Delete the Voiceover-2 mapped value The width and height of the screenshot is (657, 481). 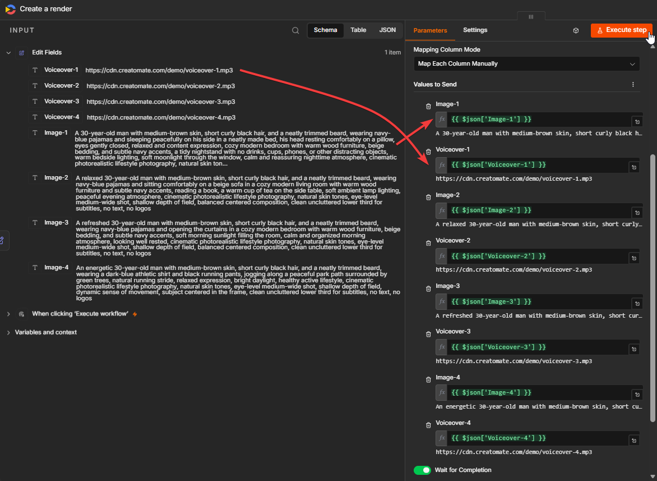[x=428, y=243]
